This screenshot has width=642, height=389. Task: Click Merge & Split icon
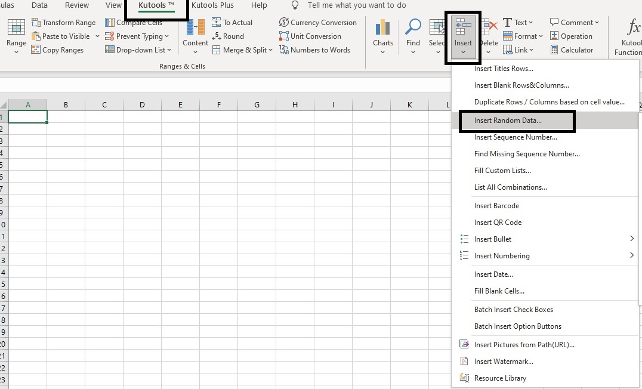point(216,50)
